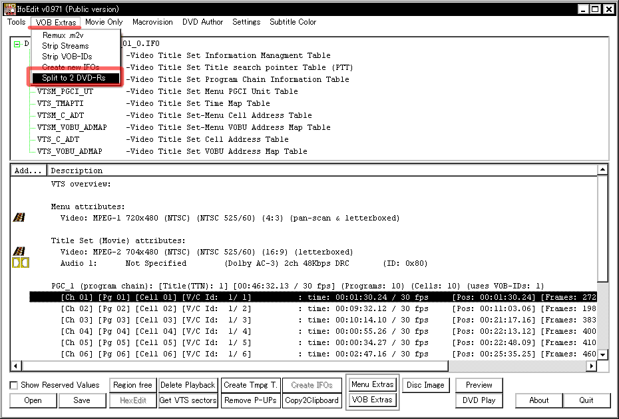Select Split to 2 DVD-Rs menu entry
619x419 pixels.
pyautogui.click(x=75, y=78)
